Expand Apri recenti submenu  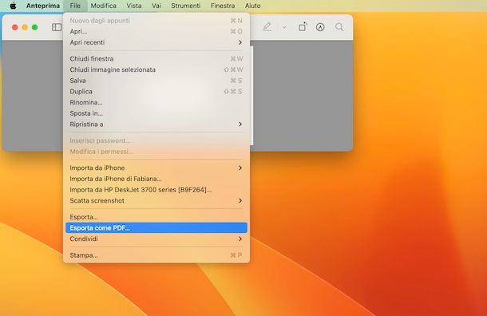pos(156,42)
